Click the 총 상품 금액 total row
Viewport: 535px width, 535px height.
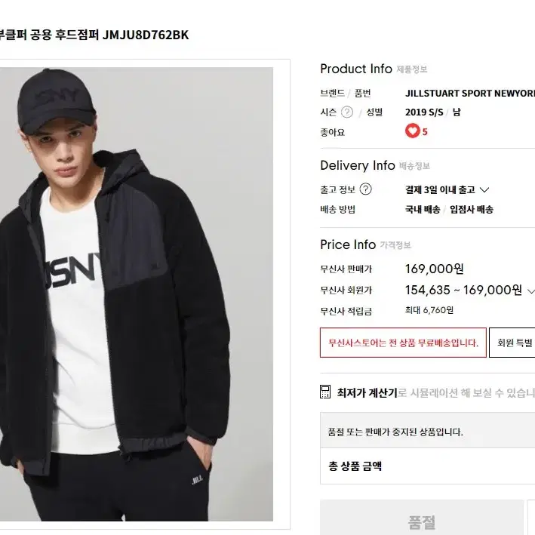[x=428, y=466]
